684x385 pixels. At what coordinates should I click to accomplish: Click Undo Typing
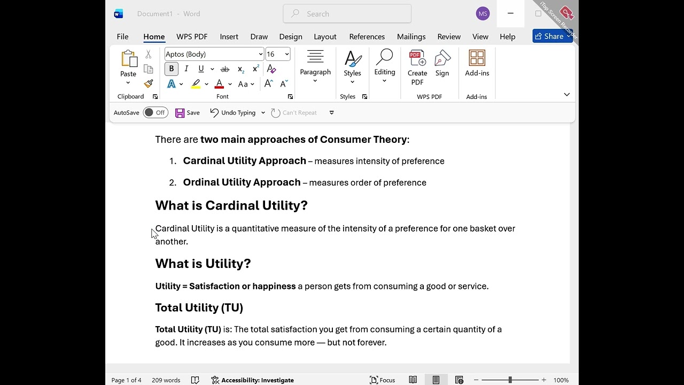(233, 113)
